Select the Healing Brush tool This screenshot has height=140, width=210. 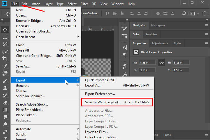(5, 73)
